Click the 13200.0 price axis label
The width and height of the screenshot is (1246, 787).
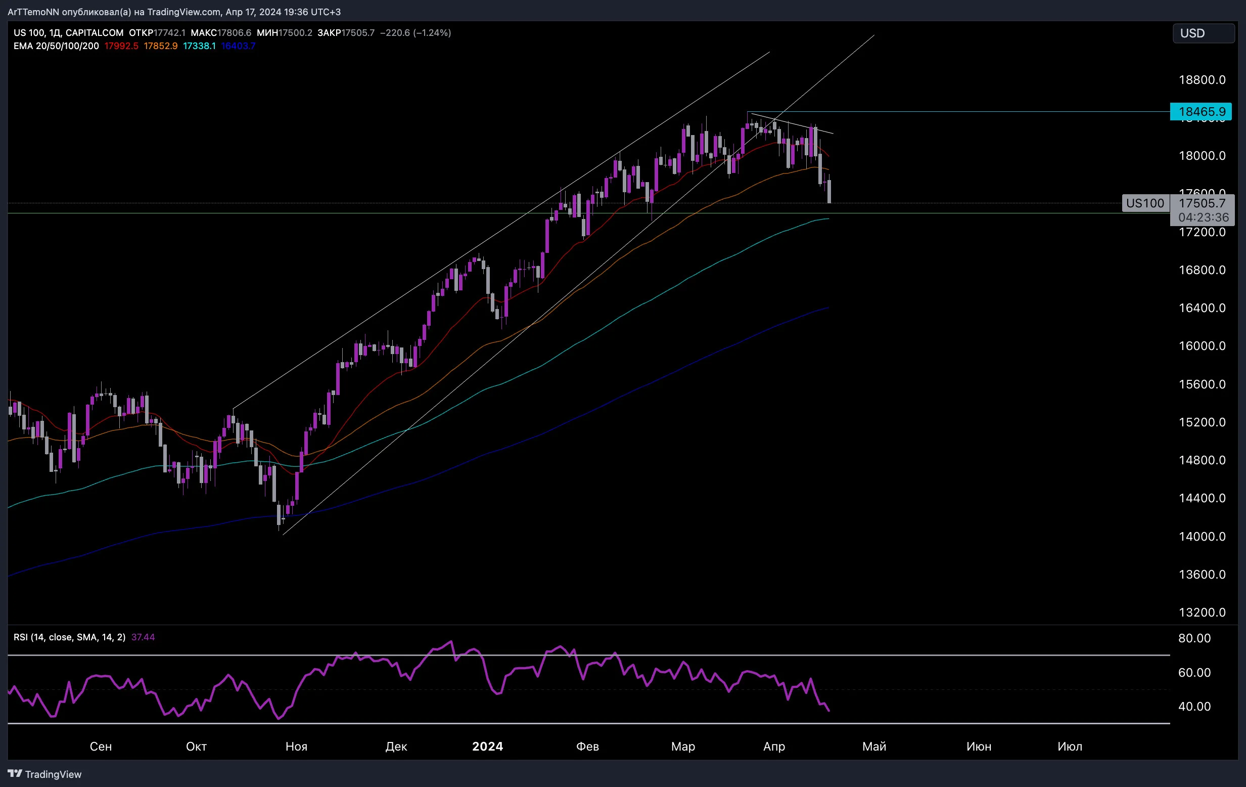coord(1202,613)
